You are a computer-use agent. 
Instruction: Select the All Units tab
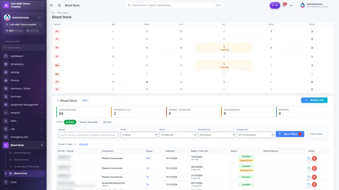pos(107,122)
